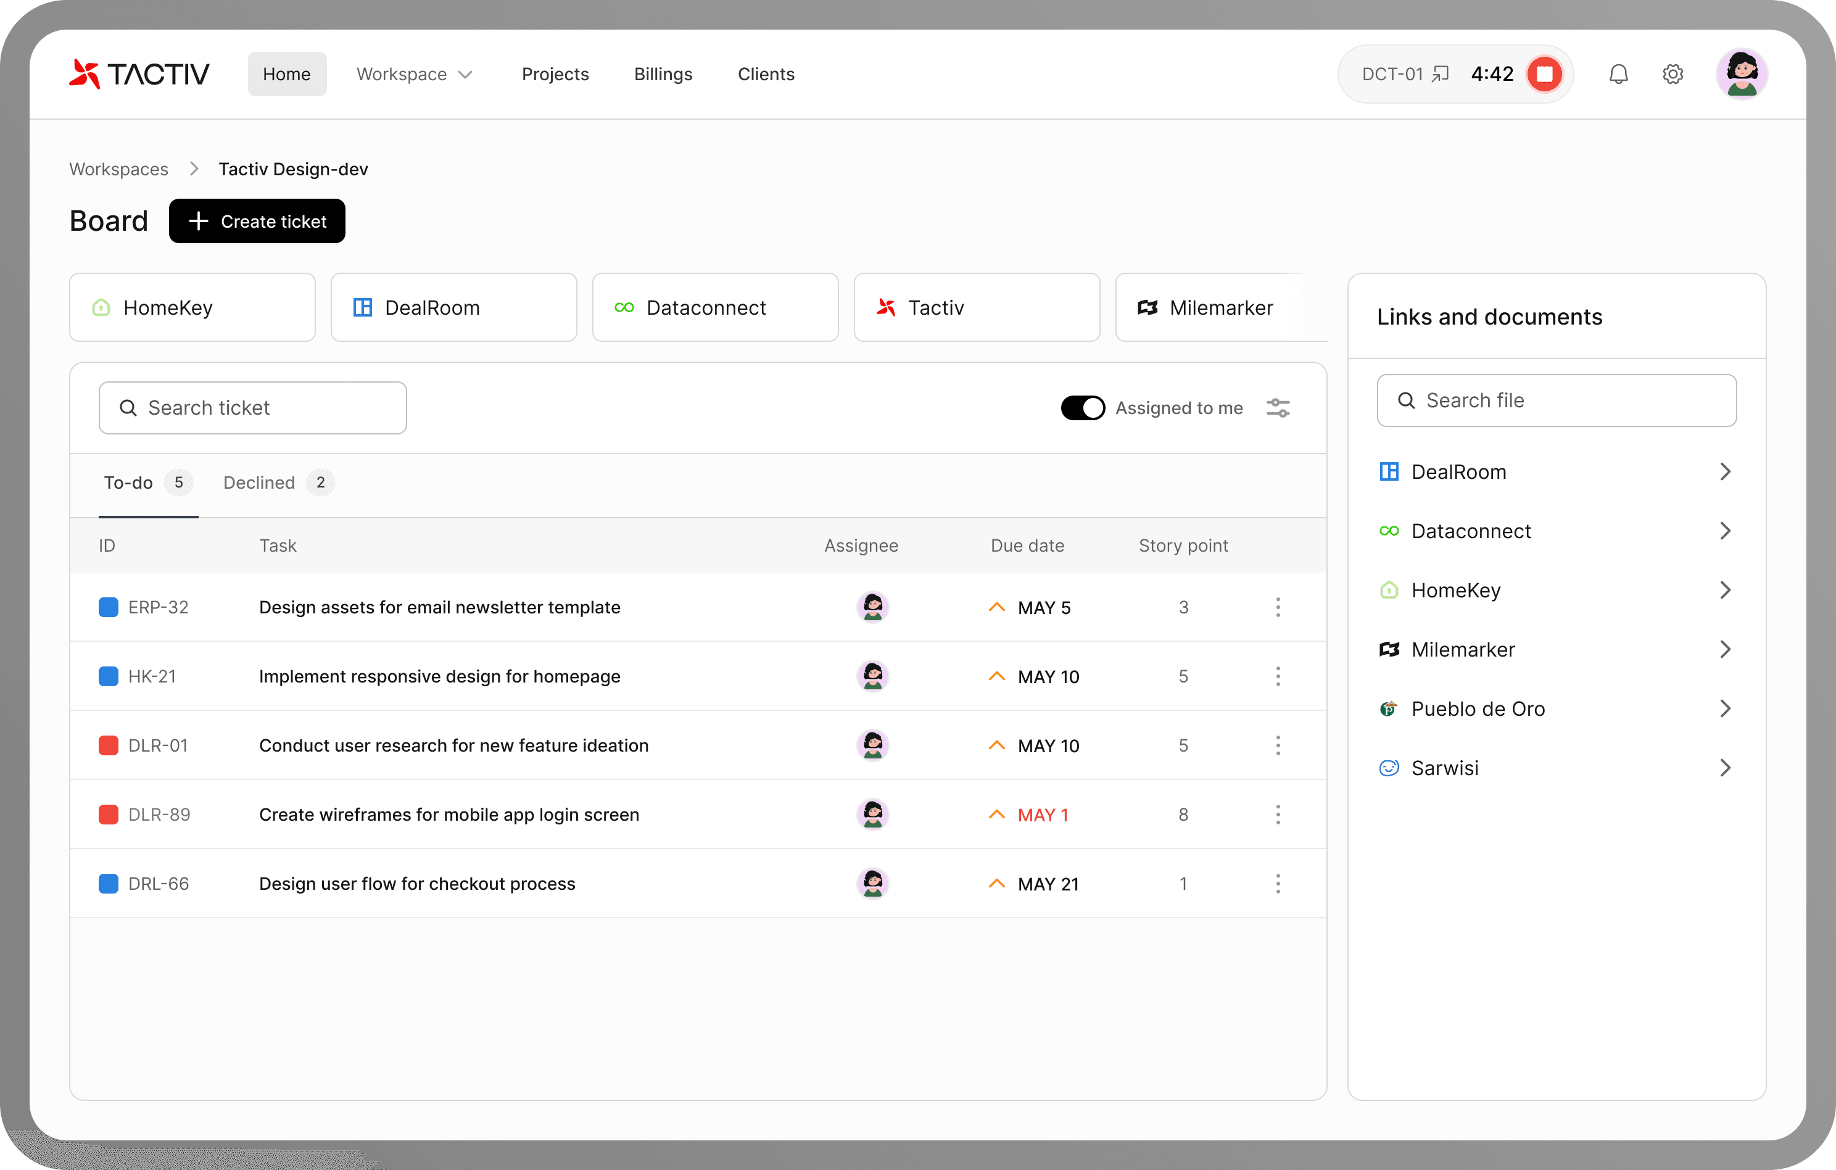Screen dimensions: 1836x1170
Task: Open Clients page
Action: pos(766,74)
